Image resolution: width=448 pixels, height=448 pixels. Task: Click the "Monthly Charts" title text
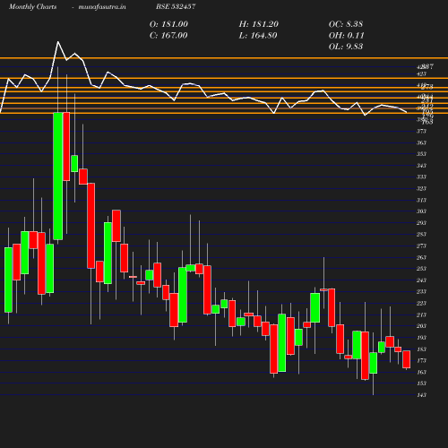[x=32, y=6]
